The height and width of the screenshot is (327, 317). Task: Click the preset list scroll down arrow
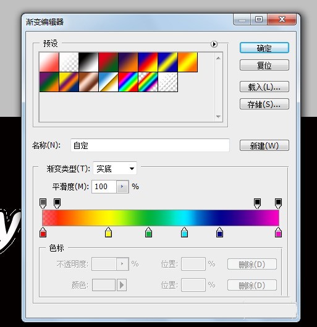point(218,117)
